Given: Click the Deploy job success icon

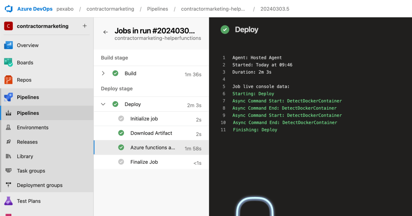Looking at the screenshot, I should click(x=115, y=104).
